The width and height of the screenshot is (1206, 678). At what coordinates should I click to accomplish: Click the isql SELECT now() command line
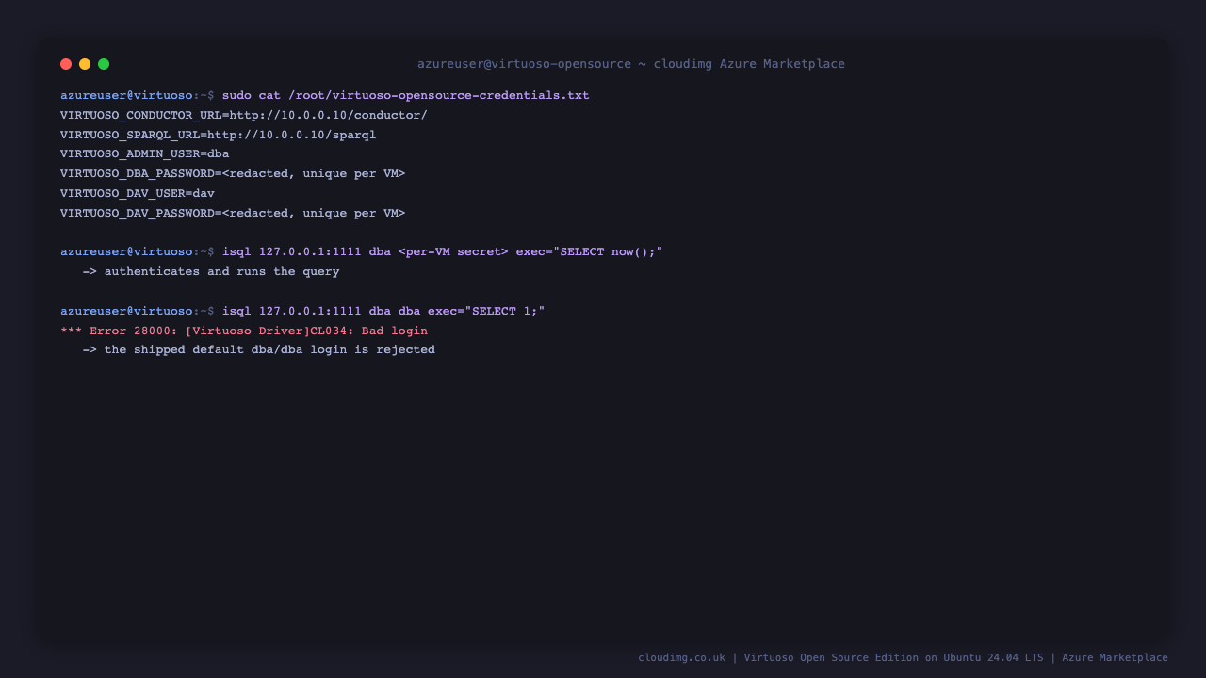(362, 252)
